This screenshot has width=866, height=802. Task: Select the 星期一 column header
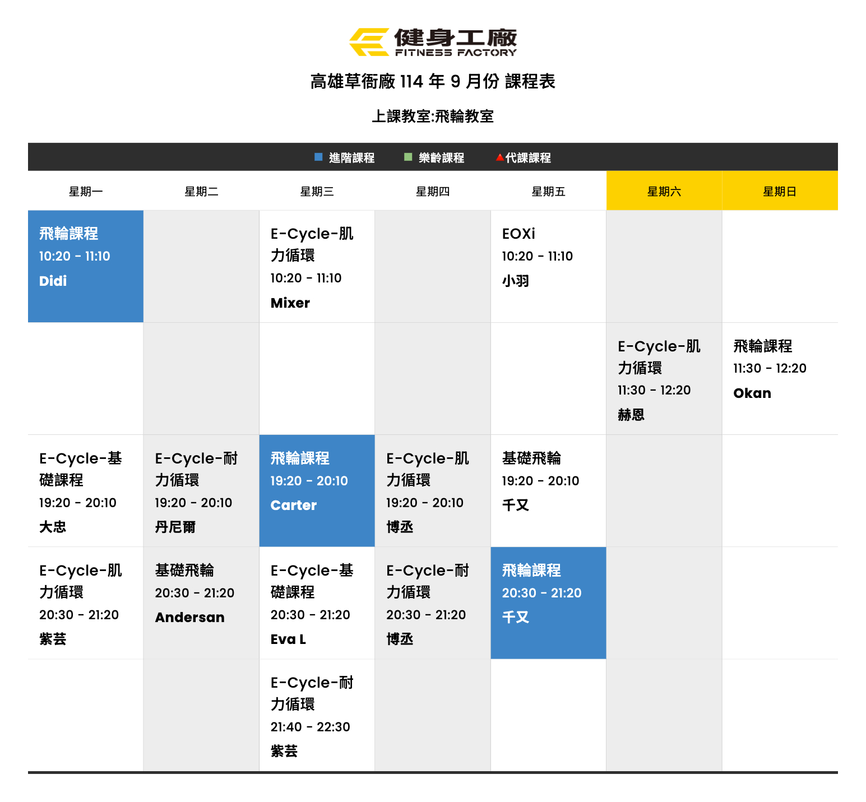[x=86, y=191]
